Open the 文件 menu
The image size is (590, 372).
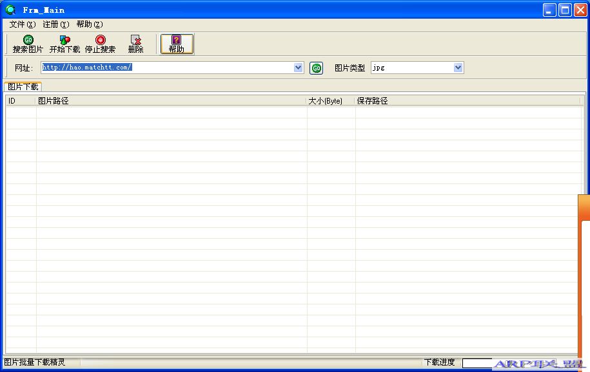[22, 24]
